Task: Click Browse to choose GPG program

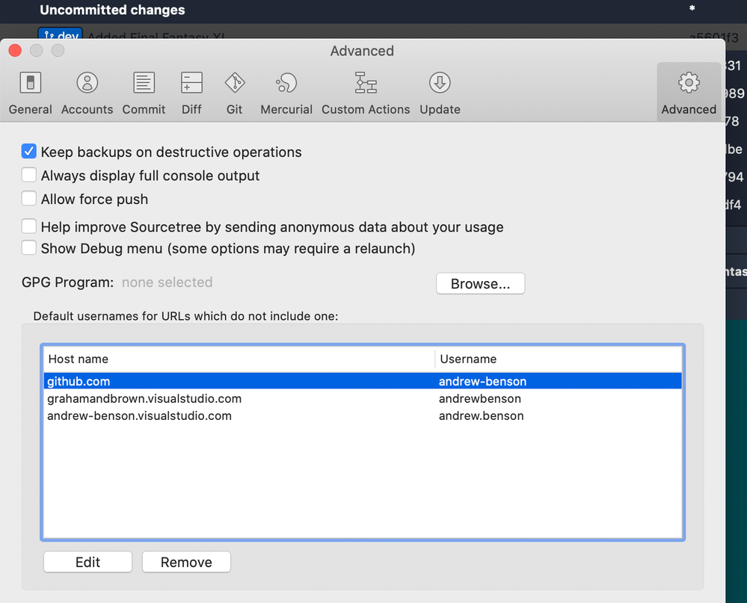Action: pyautogui.click(x=480, y=284)
